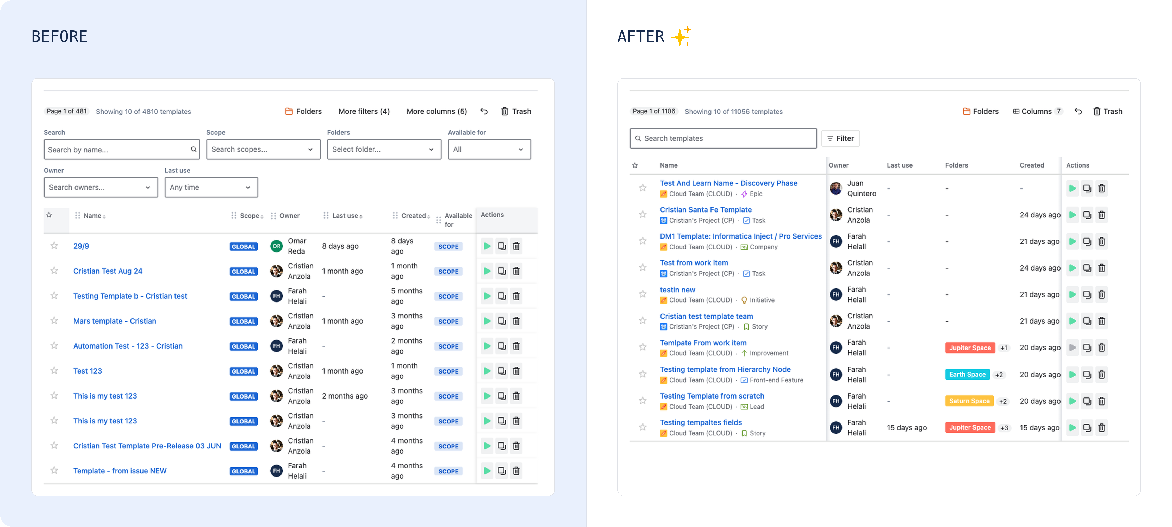Viewport: 1172px width, 527px height.
Task: Click play icon for 'Temlpate From work item'
Action: 1072,348
